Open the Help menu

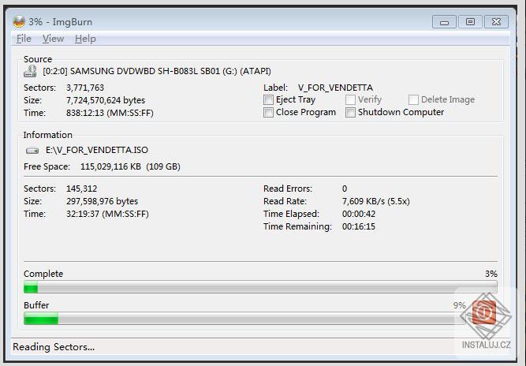coord(85,39)
